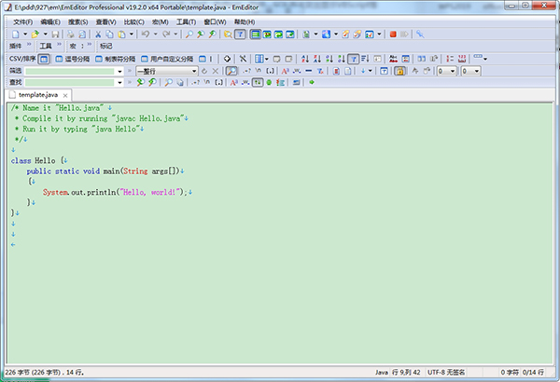560x382 pixels.
Task: Click the New file icon
Action: (x=13, y=34)
